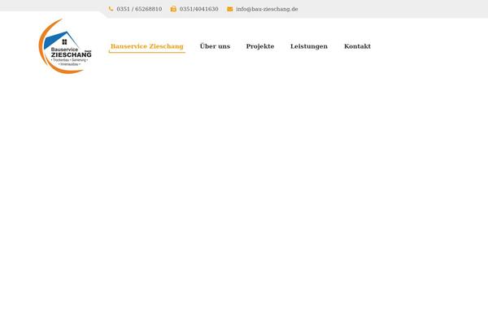Click the phone handset icon
The image size is (488, 325).
pyautogui.click(x=111, y=9)
